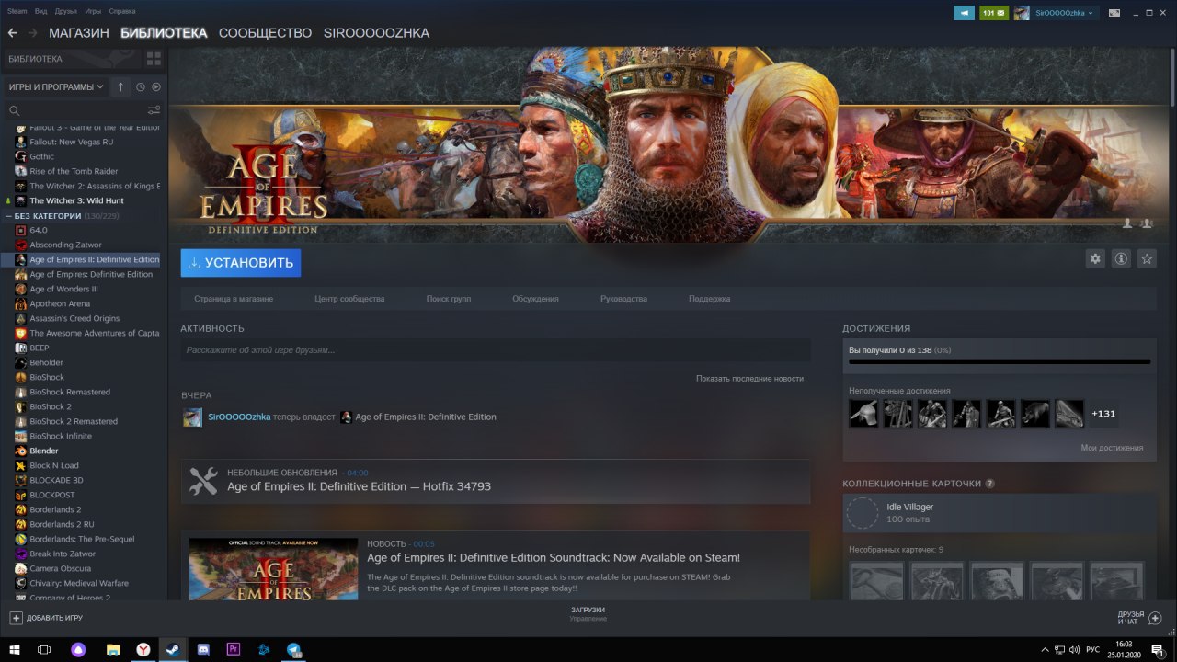Sort the library with the up arrow
This screenshot has height=662, width=1177.
click(120, 86)
